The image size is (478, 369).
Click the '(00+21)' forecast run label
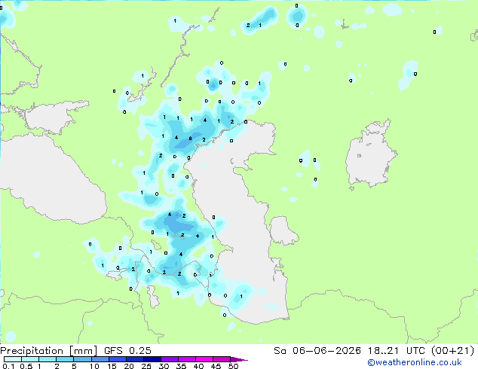[x=453, y=351]
